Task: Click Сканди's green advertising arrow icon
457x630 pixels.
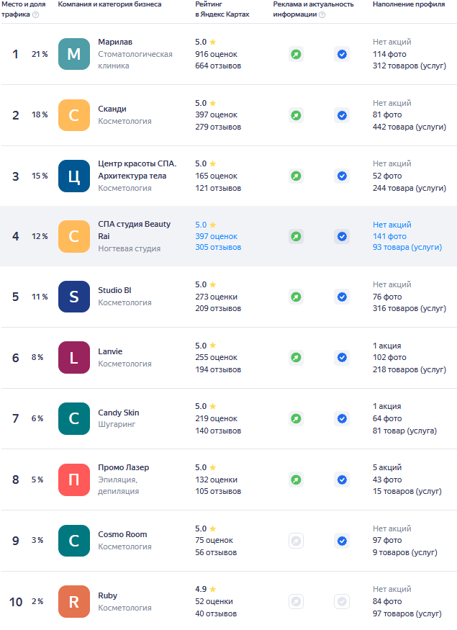Action: pyautogui.click(x=296, y=115)
